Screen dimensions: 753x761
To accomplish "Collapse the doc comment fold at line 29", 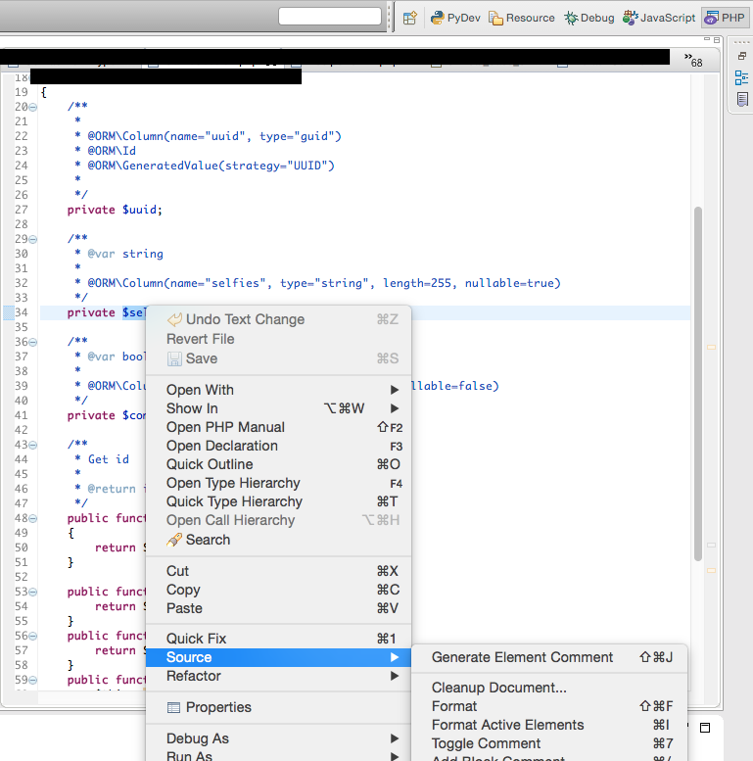I will [32, 239].
